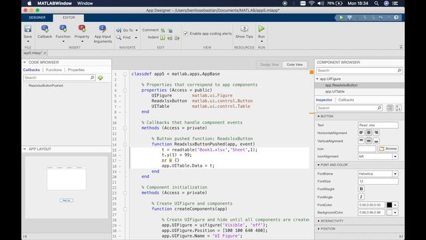Toggle the italic FontAngle button

(x=361, y=197)
